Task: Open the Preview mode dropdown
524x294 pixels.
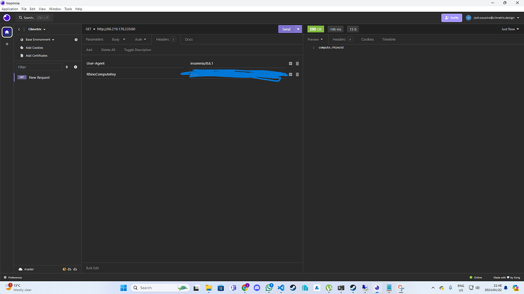Action: [x=315, y=39]
